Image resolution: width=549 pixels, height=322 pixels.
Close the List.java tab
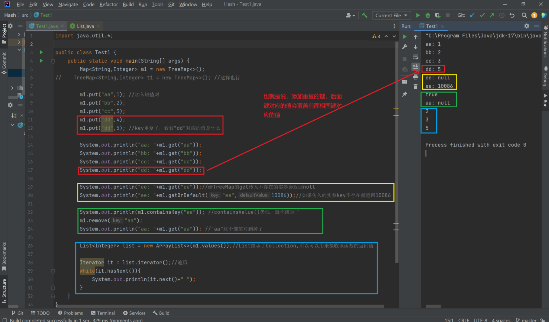point(99,26)
